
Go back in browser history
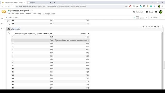pos(2,6)
